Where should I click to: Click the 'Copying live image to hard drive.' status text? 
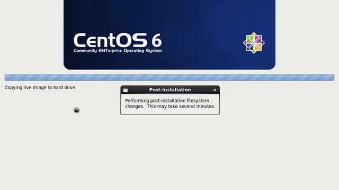pos(40,88)
